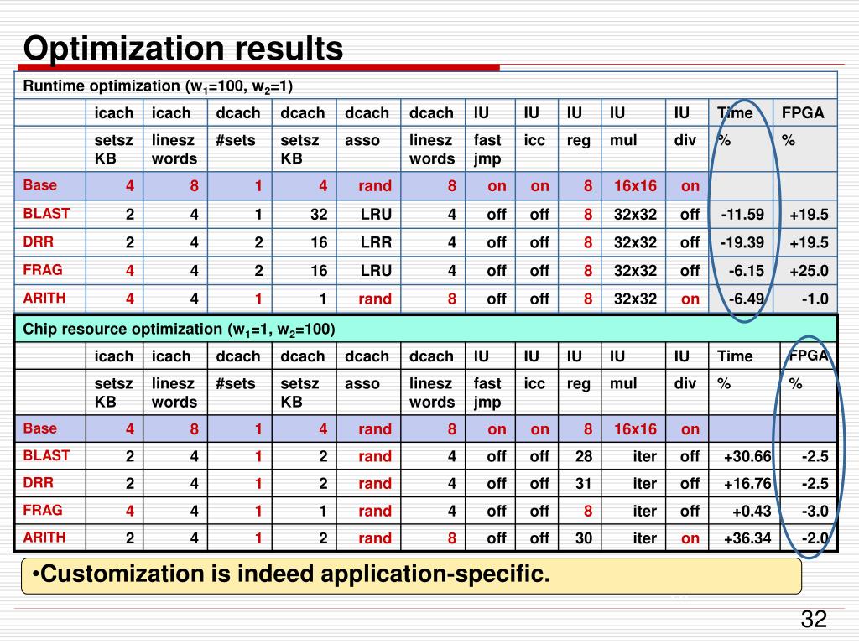Click 'LRU' asso cell in runtime BLAST row
The width and height of the screenshot is (859, 644).
coord(376,214)
